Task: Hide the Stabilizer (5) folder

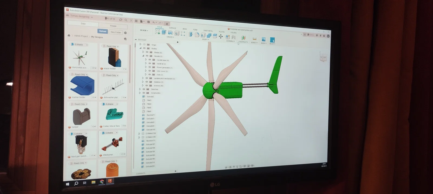Action: pyautogui.click(x=147, y=82)
